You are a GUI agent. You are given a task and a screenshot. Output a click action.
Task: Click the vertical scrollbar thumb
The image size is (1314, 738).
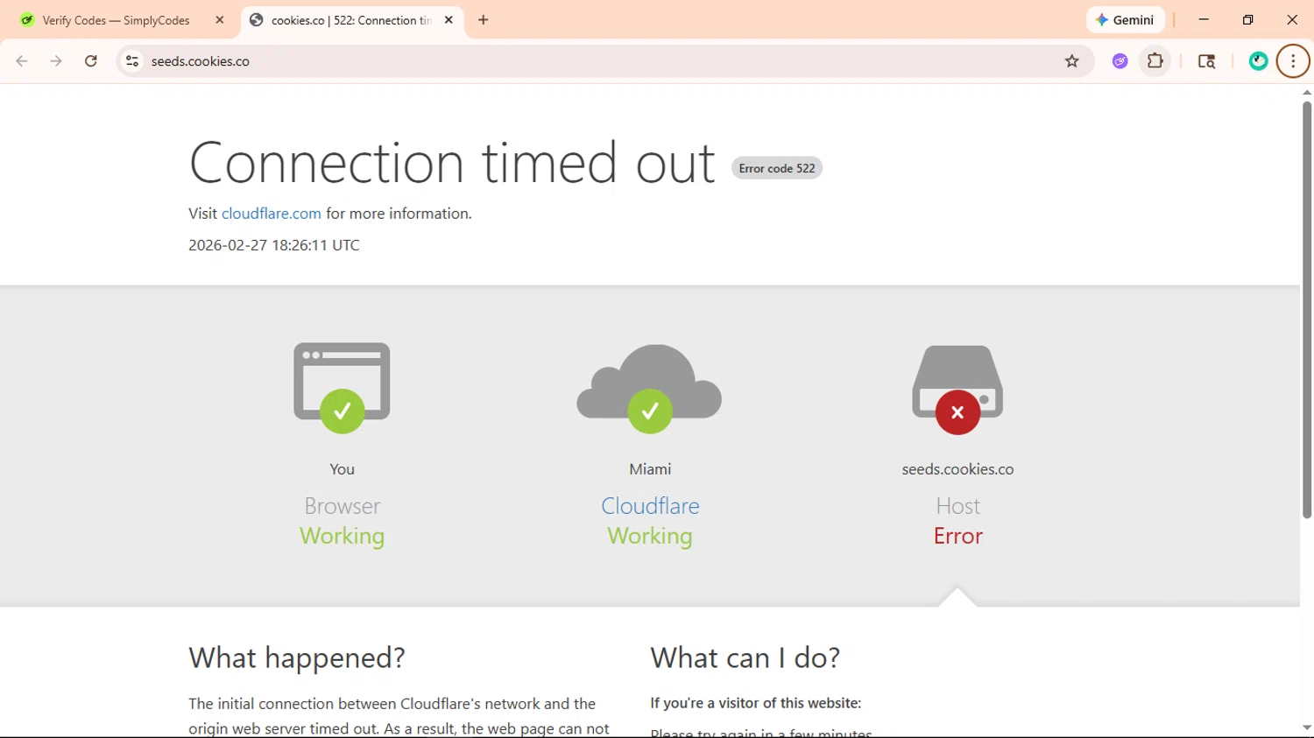coord(1307,309)
